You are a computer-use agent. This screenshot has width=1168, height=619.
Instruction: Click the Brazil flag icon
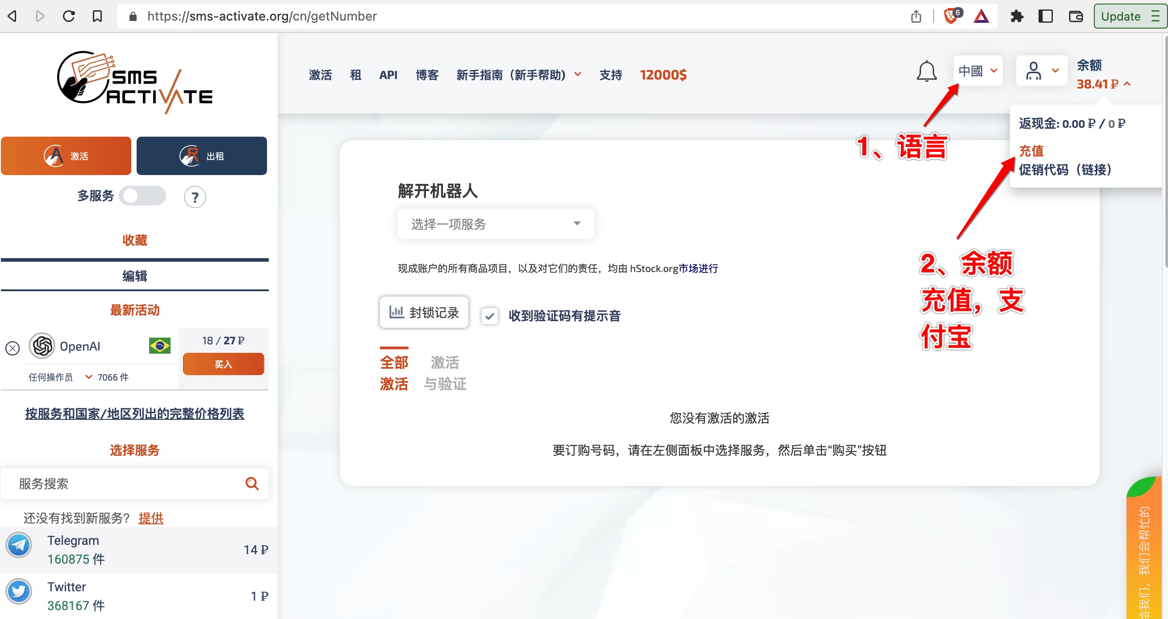tap(159, 346)
